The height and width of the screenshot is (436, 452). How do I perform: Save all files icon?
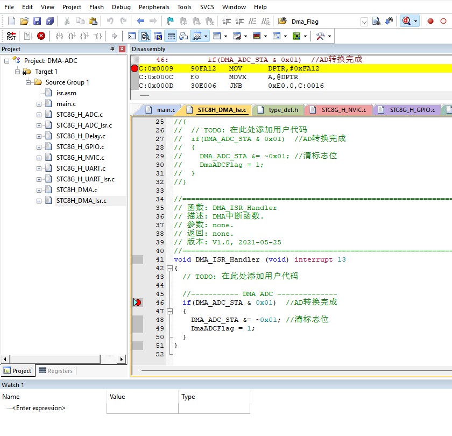tap(50, 22)
